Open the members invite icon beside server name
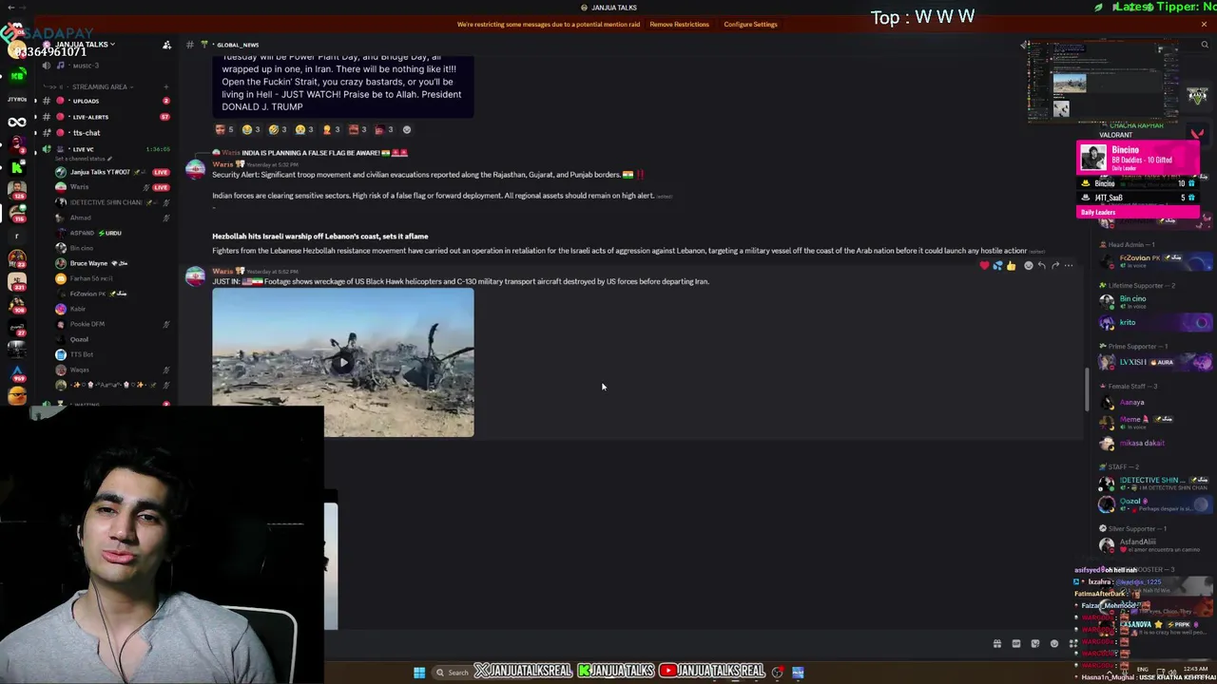This screenshot has width=1217, height=684. pos(166,45)
